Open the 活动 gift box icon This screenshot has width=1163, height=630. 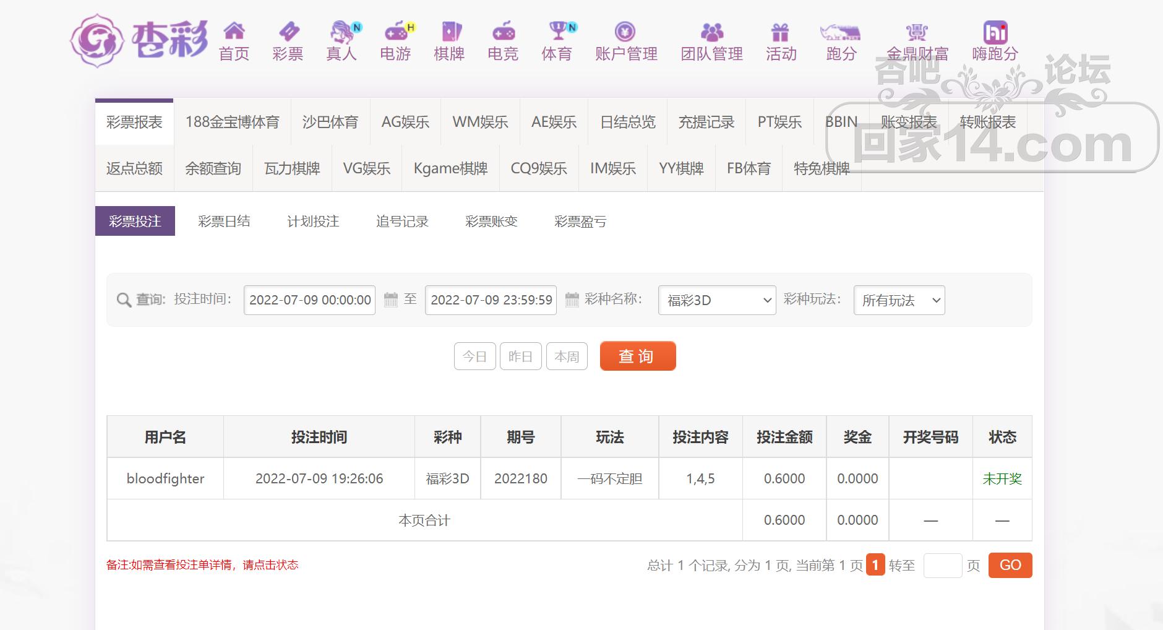click(x=780, y=31)
